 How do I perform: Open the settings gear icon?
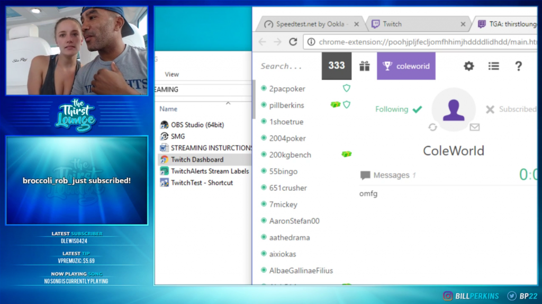tap(468, 66)
